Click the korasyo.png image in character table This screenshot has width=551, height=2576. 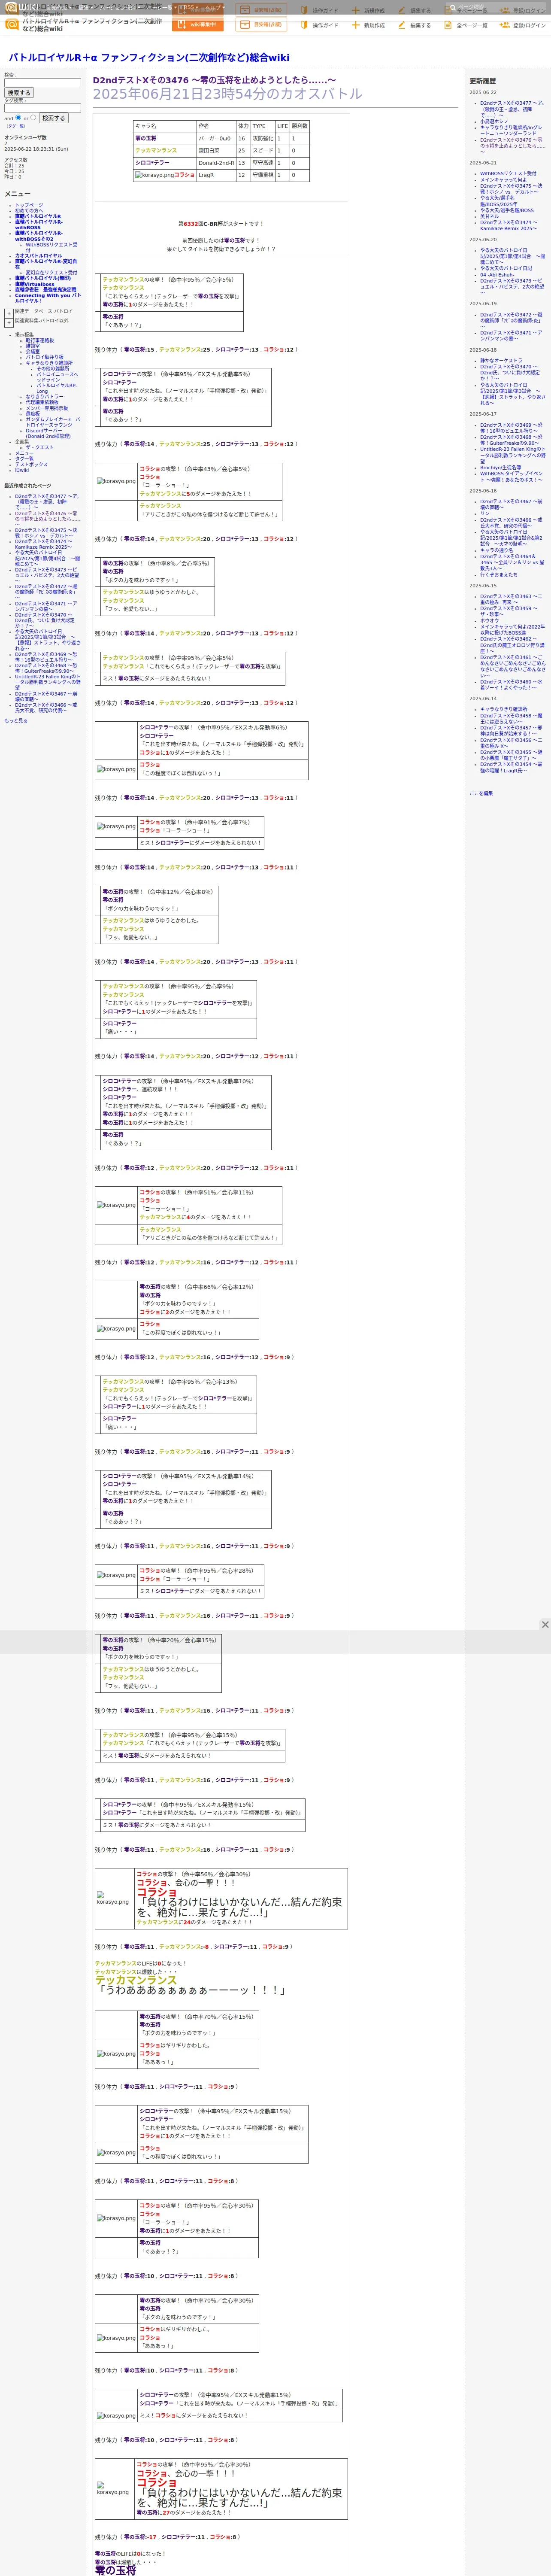click(x=154, y=175)
